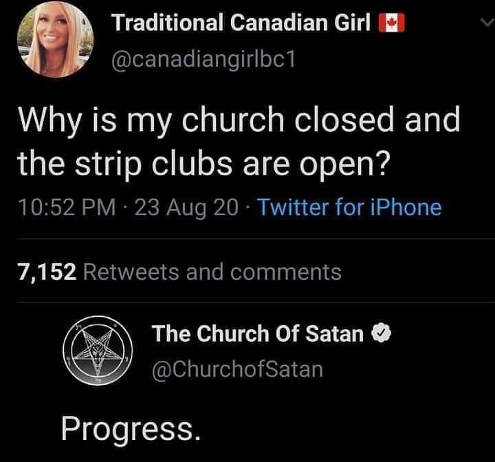Click "The Church Of Satan" display name
495x462 pixels.
258,334
